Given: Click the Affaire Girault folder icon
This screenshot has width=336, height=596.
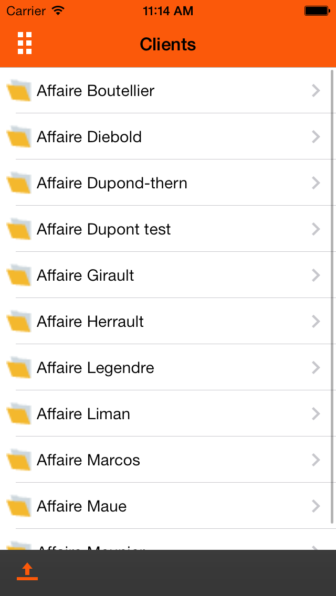Looking at the screenshot, I should pos(19,275).
